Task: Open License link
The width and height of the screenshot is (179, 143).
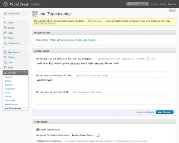Action: (93, 40)
